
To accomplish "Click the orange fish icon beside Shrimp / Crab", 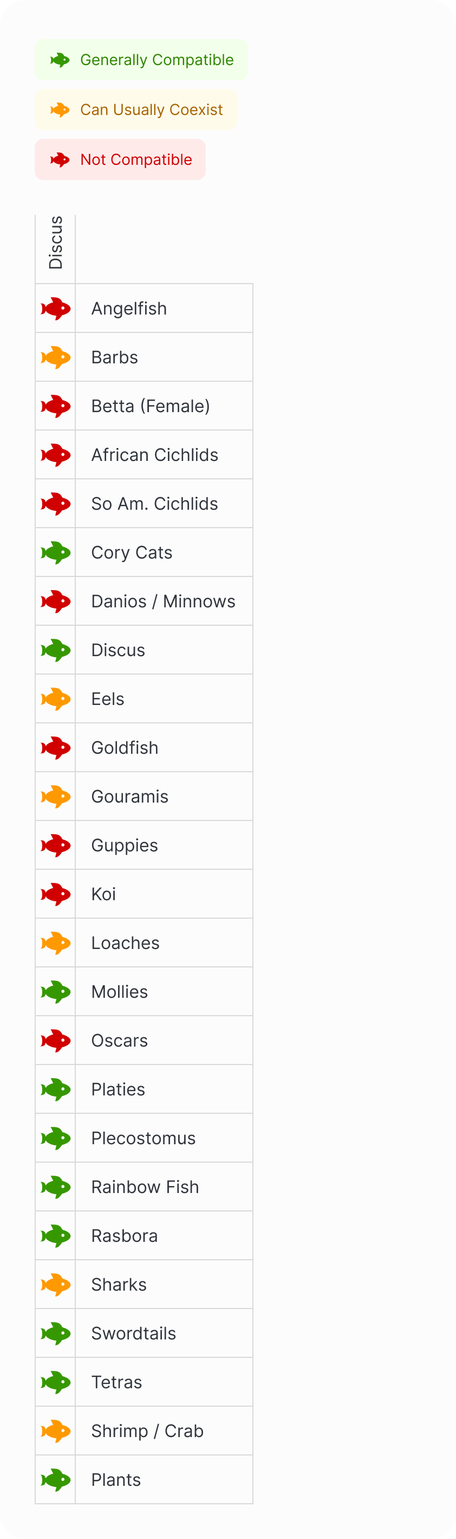I will [x=55, y=1431].
